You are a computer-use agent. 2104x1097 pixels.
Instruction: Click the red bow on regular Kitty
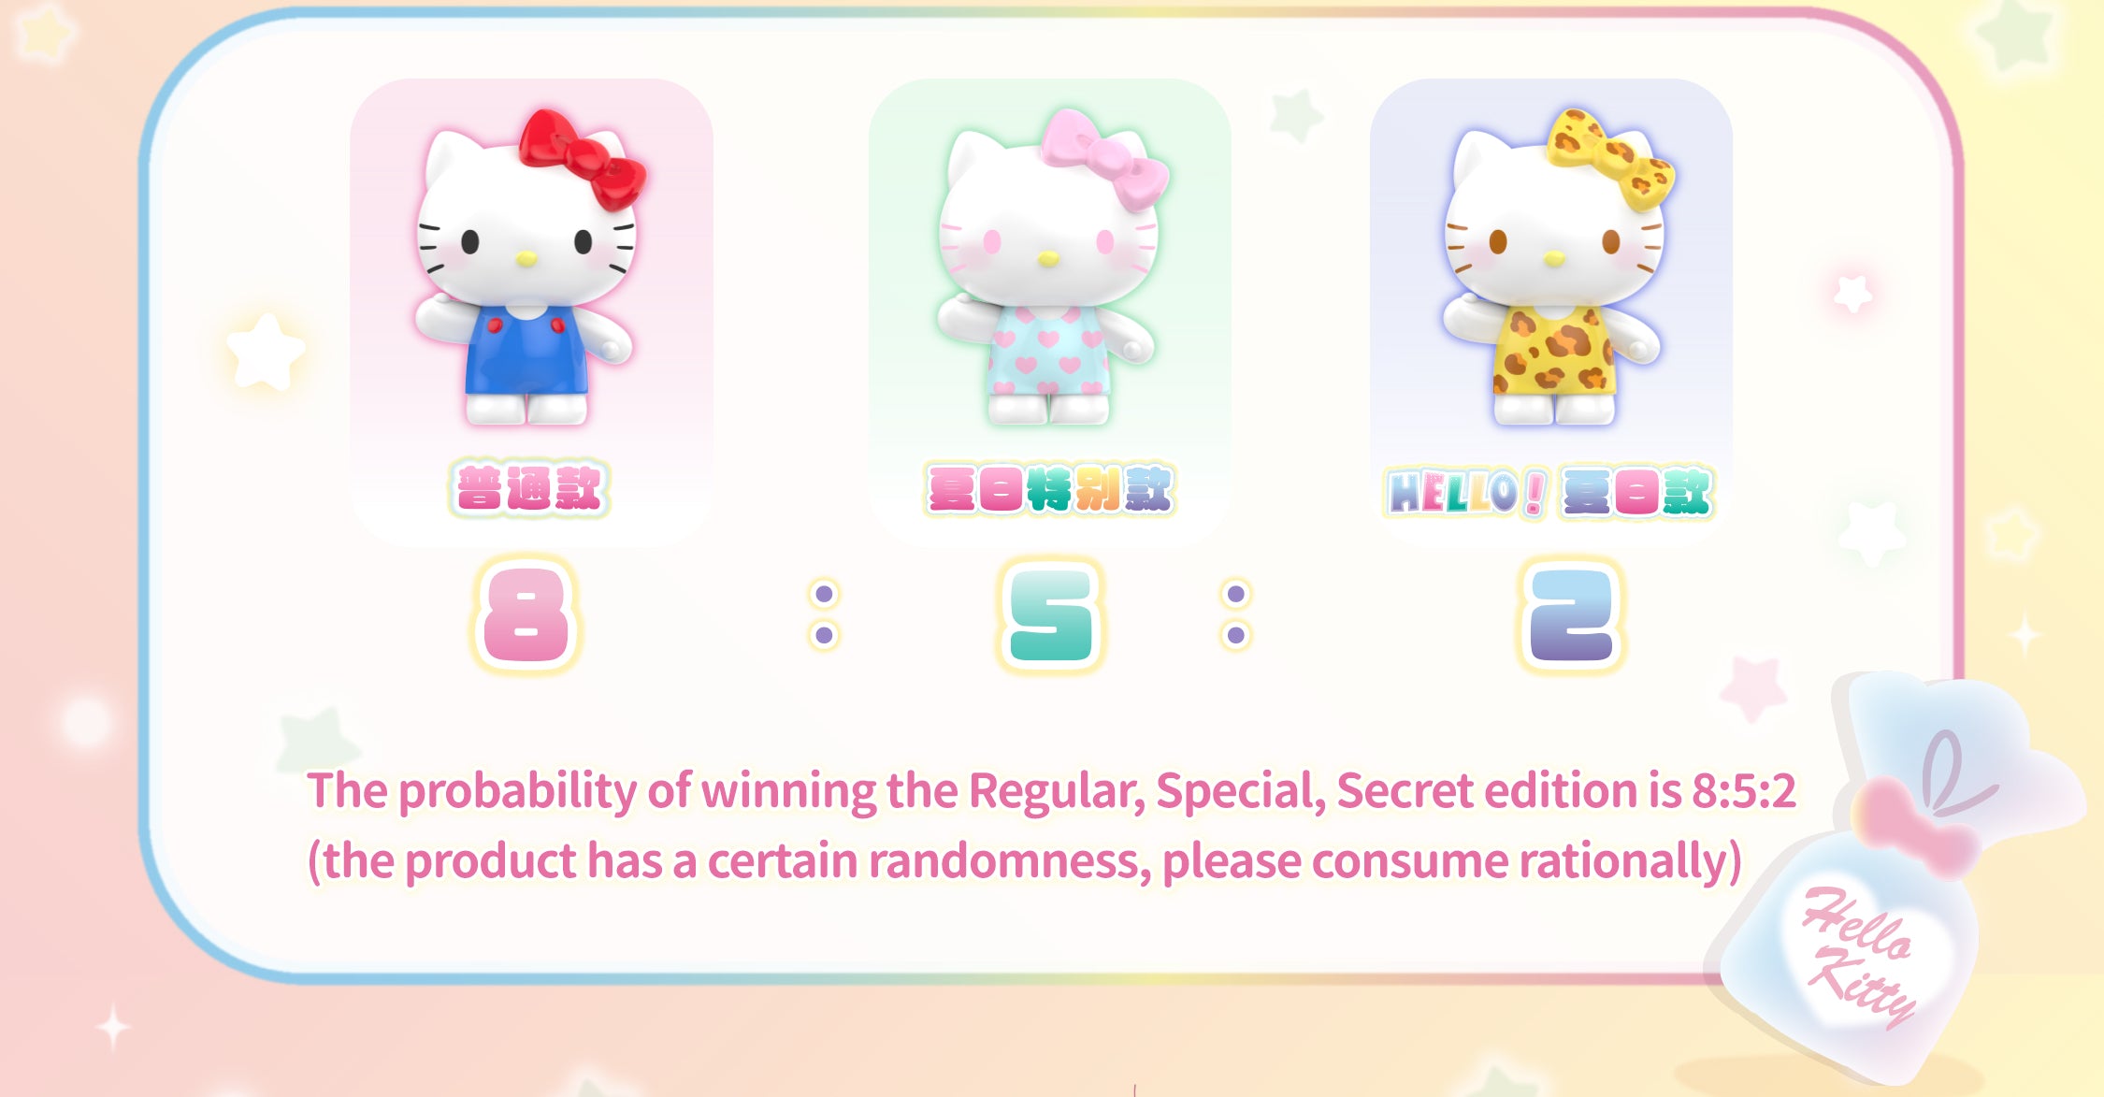click(583, 159)
